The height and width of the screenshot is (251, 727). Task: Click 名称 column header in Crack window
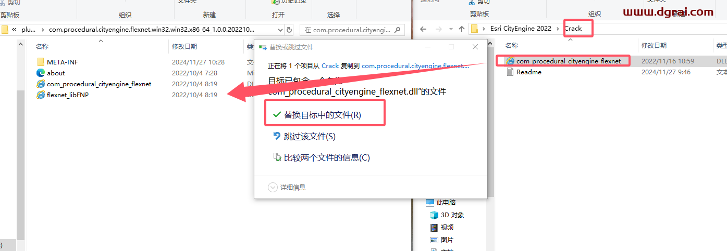click(x=512, y=45)
